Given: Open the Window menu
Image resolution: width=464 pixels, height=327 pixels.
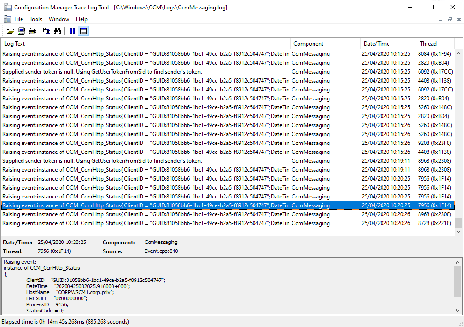Looking at the screenshot, I should click(59, 19).
